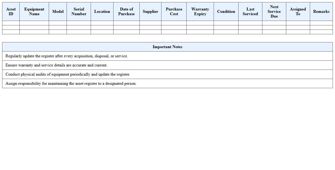Click first empty cell under Equipment Name
Viewport: 335px width, 170px height.
pyautogui.click(x=34, y=23)
